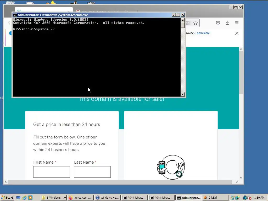Click the page horizontal scrollbar left arrow

coord(6,182)
